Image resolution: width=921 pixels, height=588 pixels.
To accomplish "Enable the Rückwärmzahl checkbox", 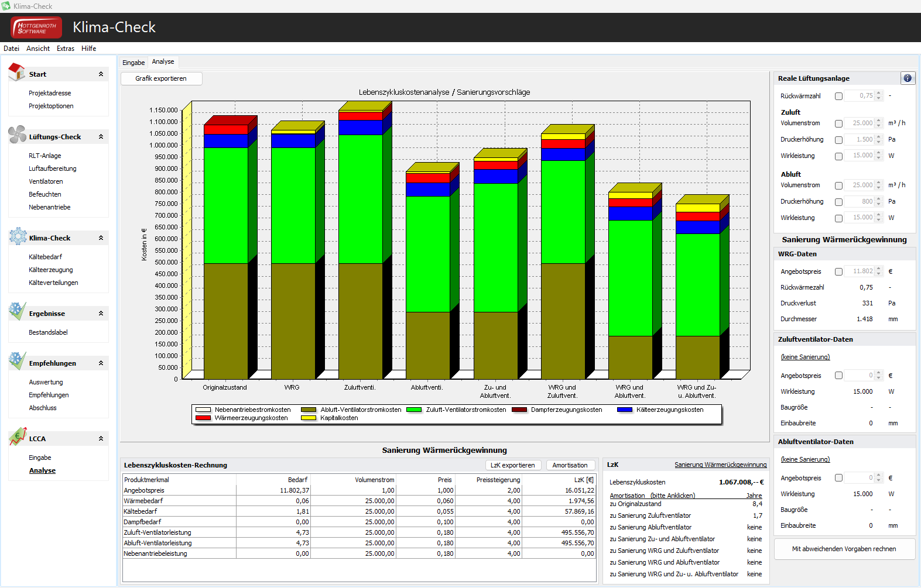I will pos(838,96).
